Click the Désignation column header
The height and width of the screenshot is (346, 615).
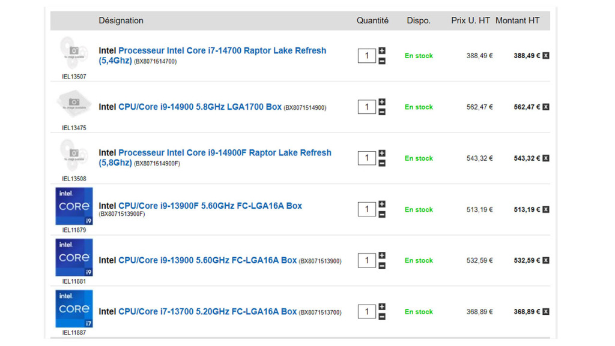click(121, 21)
